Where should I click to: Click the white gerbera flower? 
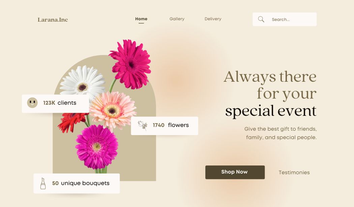click(83, 81)
